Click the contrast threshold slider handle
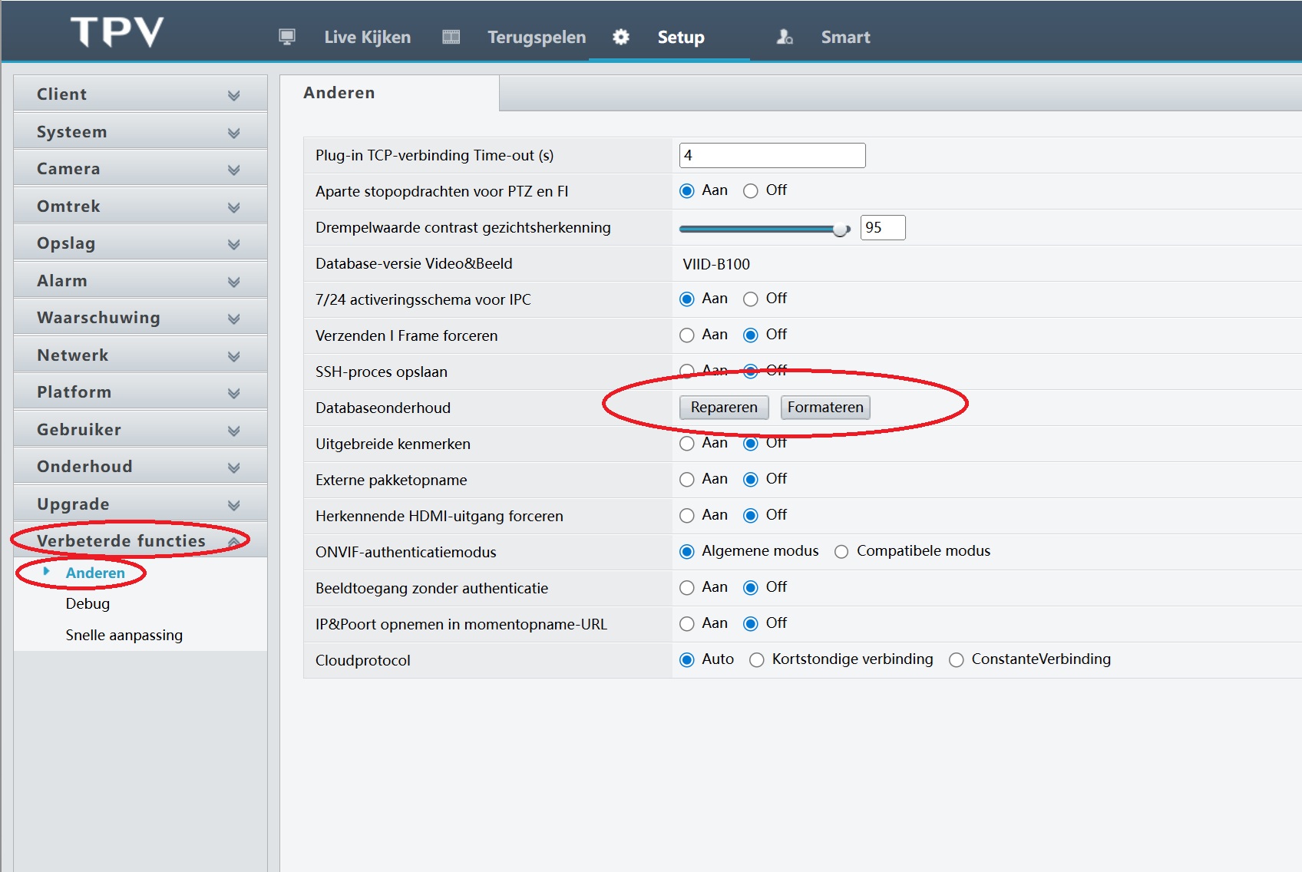The height and width of the screenshot is (872, 1302). 841,229
